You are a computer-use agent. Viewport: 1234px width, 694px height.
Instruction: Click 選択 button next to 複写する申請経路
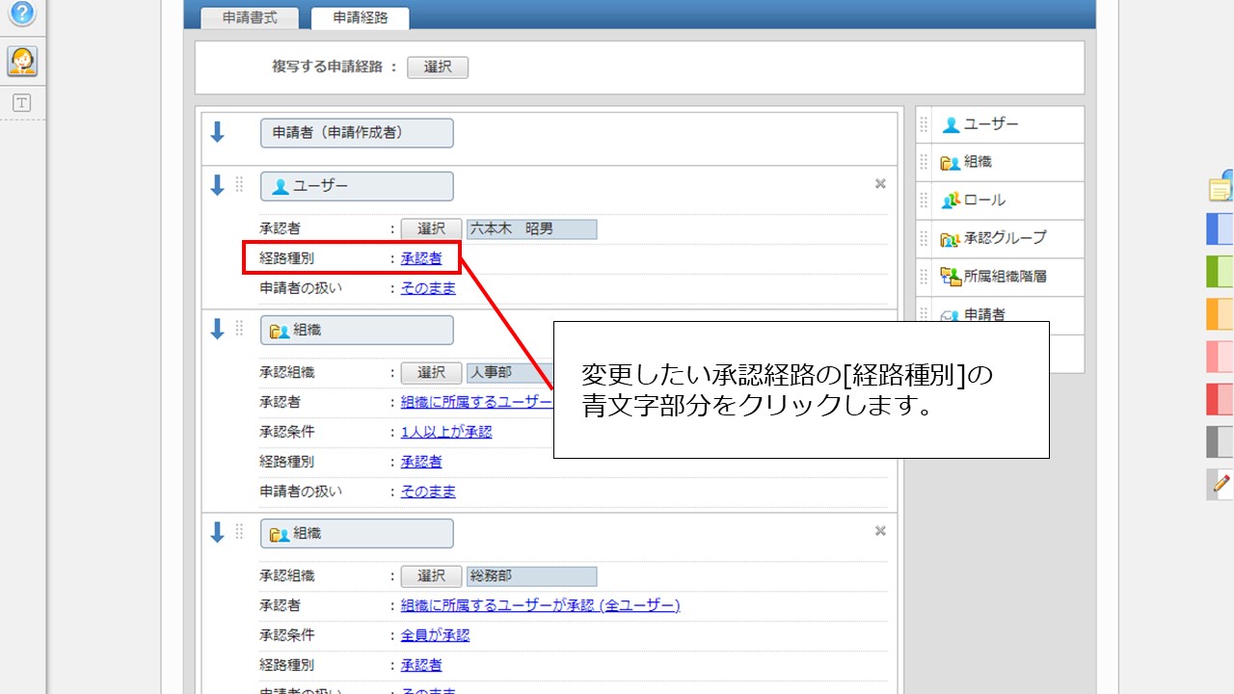click(438, 67)
